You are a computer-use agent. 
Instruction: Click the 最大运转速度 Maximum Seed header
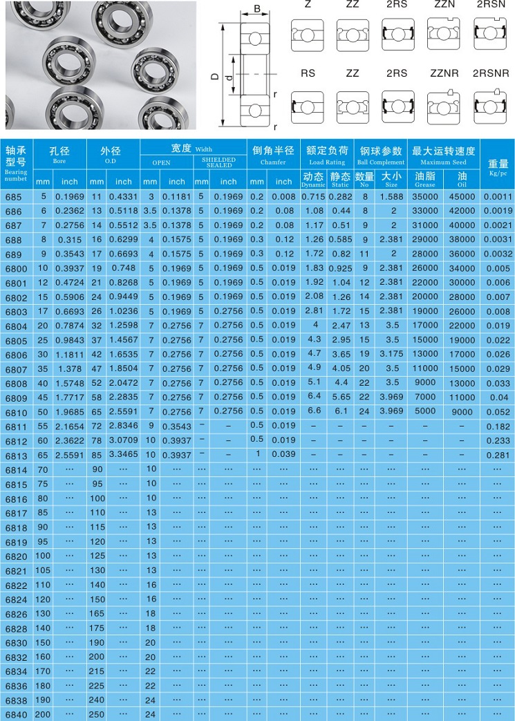click(443, 156)
